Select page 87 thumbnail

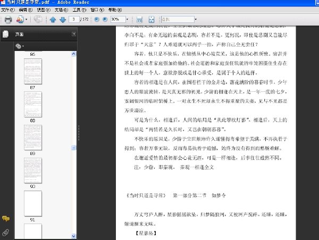click(33, 71)
